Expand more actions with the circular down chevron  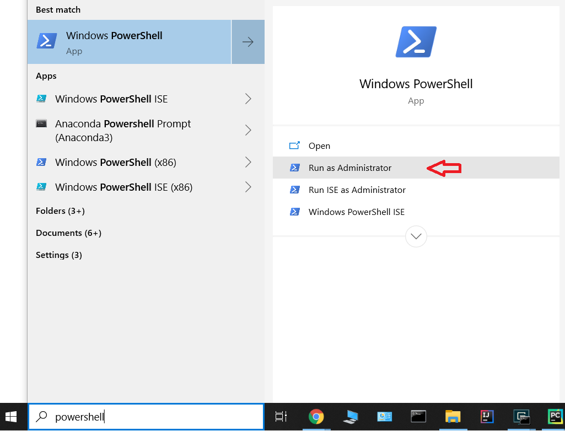pyautogui.click(x=416, y=236)
